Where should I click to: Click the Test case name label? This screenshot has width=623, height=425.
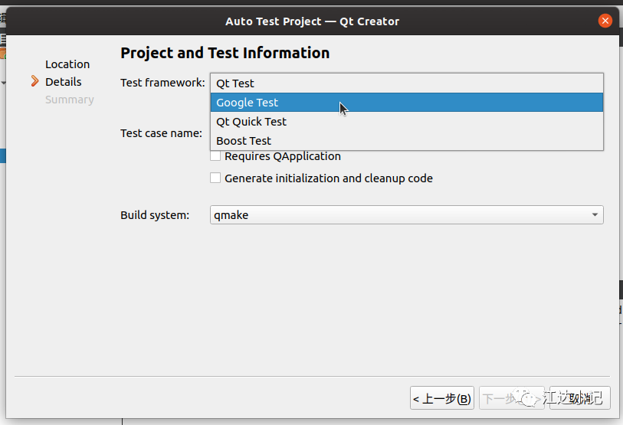pyautogui.click(x=162, y=133)
